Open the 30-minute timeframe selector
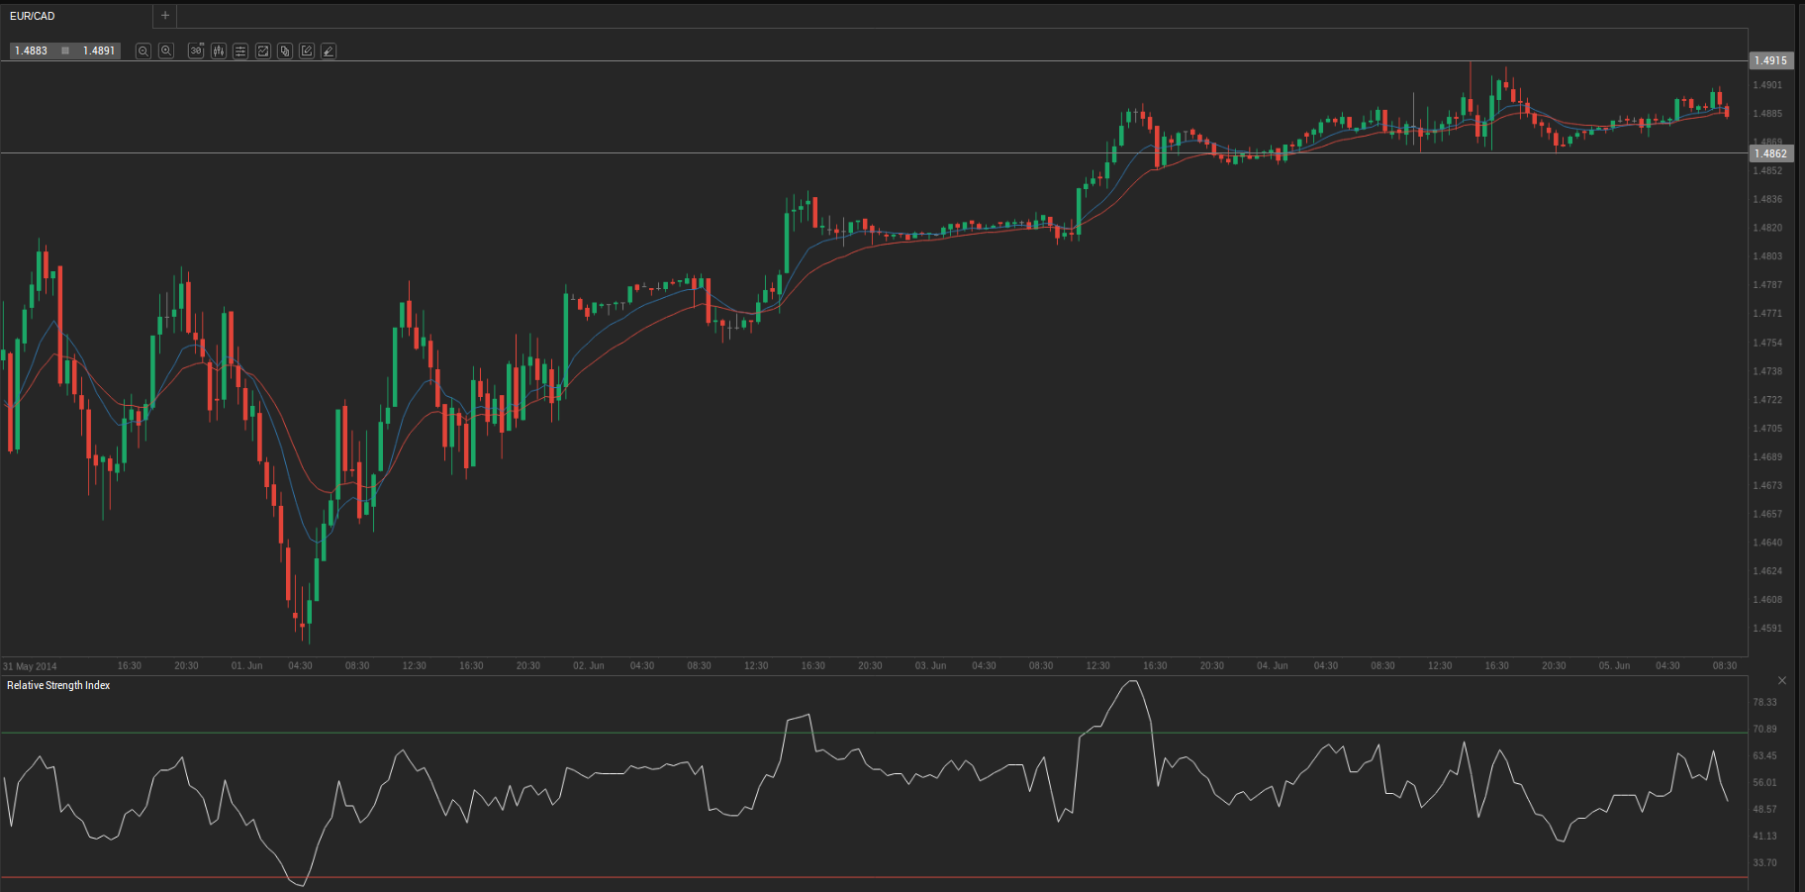 [196, 50]
